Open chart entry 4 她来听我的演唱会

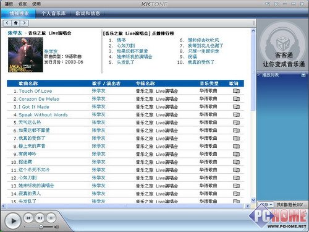134,56
